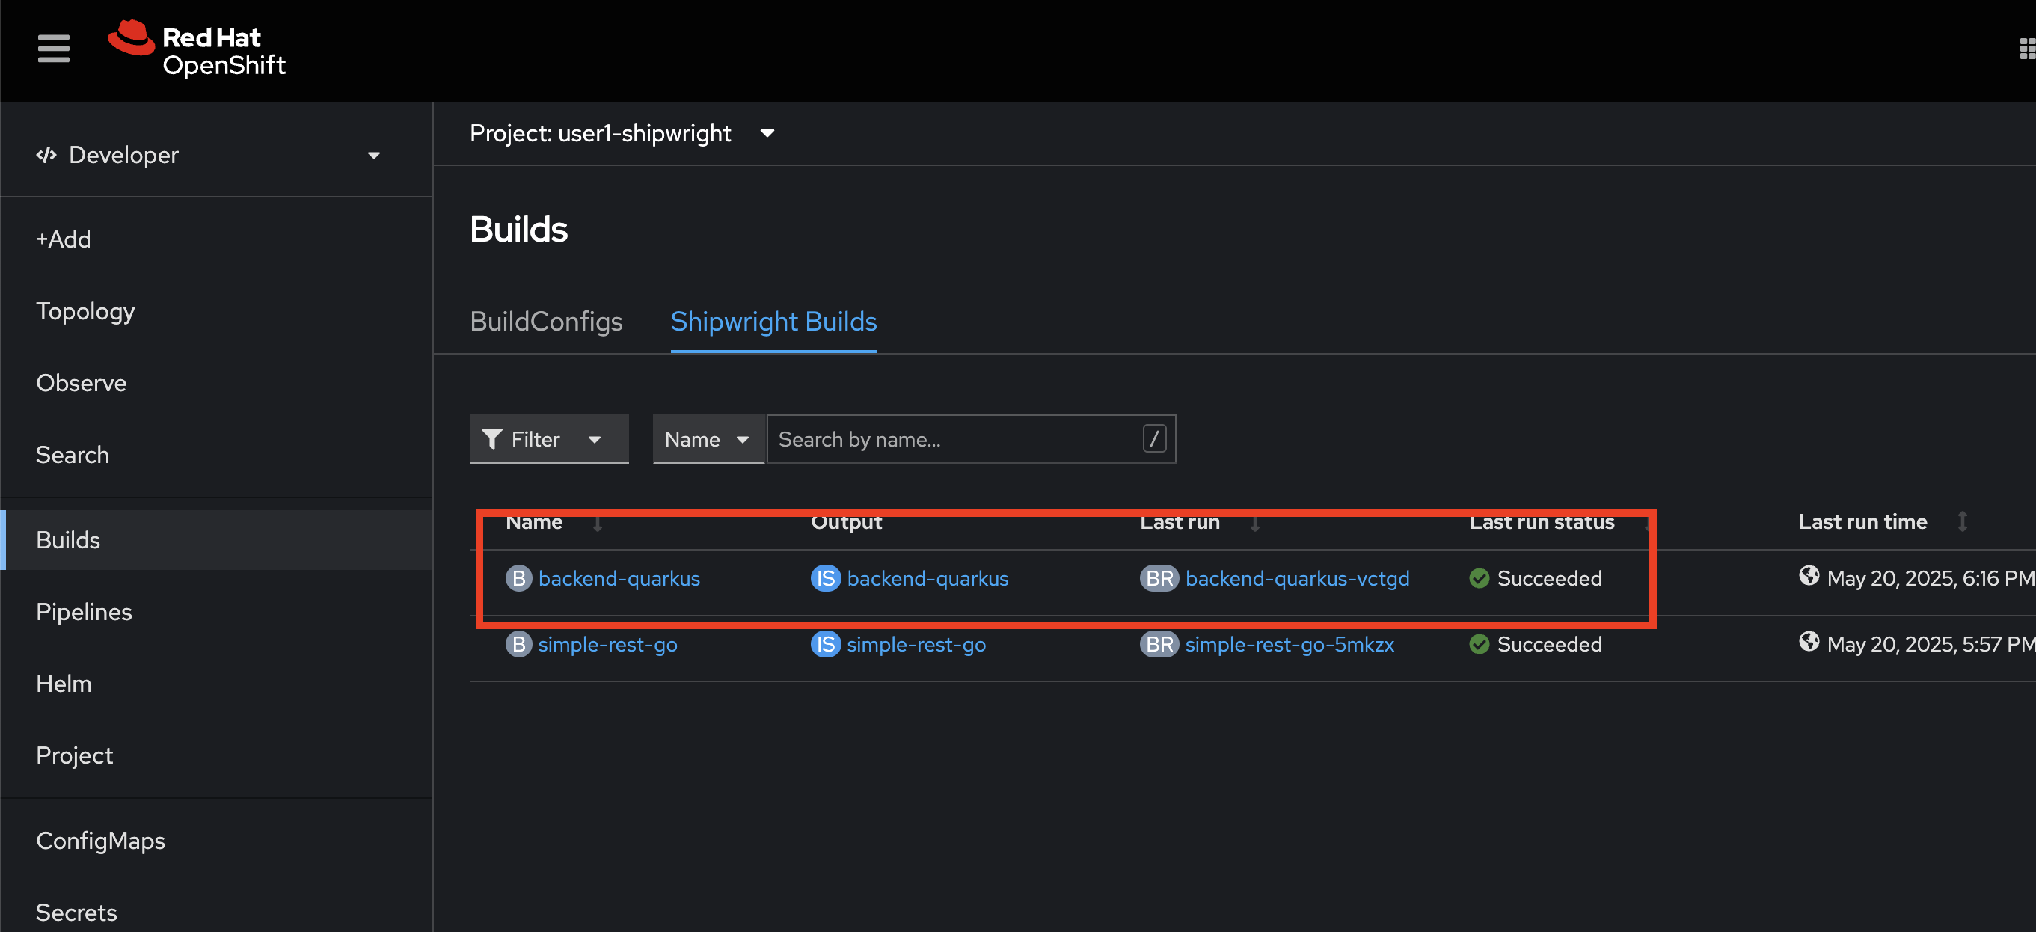Image resolution: width=2036 pixels, height=932 pixels.
Task: Click Succeeded status for backend-quarkus
Action: 1549,579
